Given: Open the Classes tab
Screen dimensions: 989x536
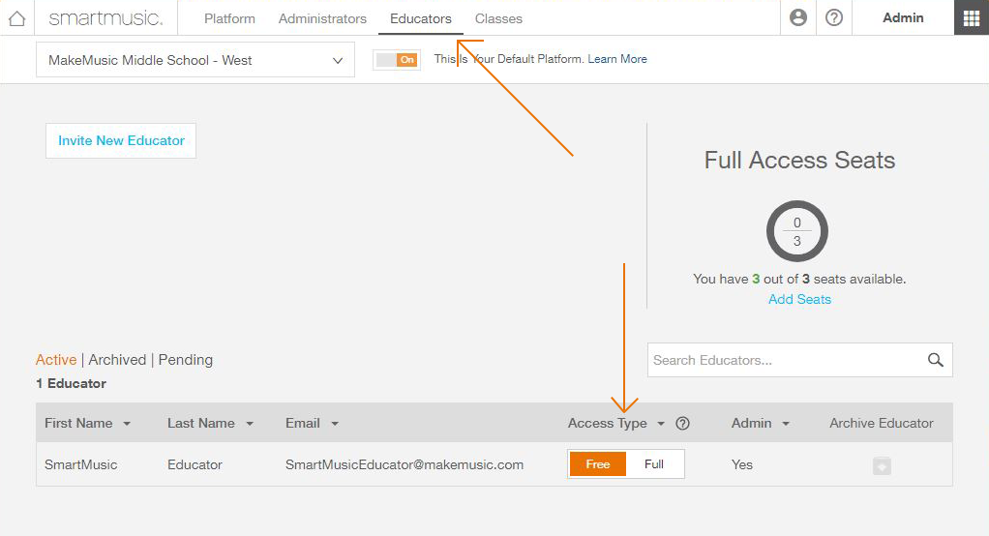Looking at the screenshot, I should coord(498,18).
